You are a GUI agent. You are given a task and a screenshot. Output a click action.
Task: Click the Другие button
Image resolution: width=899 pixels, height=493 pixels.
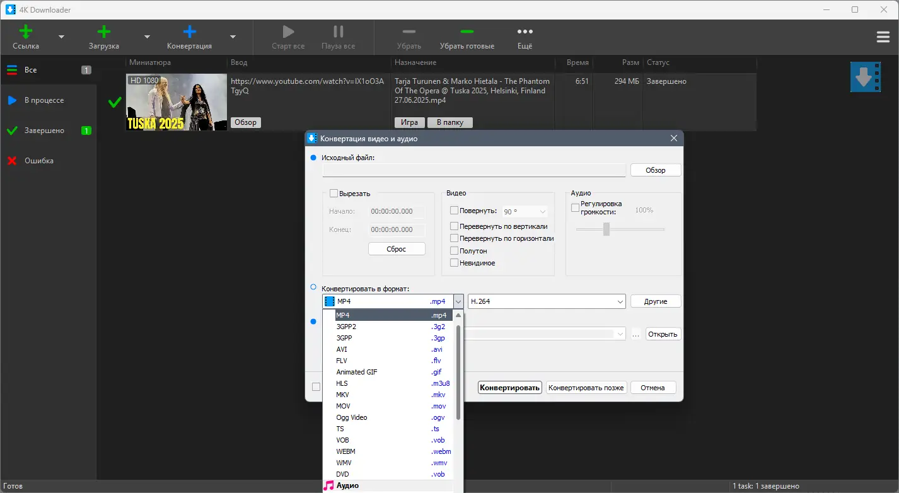[656, 301]
